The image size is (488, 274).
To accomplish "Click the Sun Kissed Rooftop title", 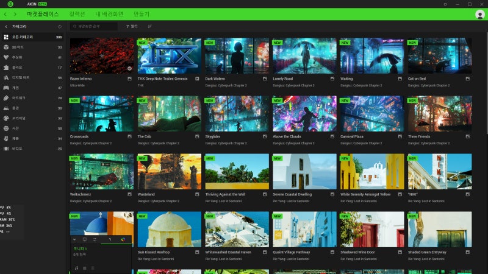I will (x=154, y=252).
